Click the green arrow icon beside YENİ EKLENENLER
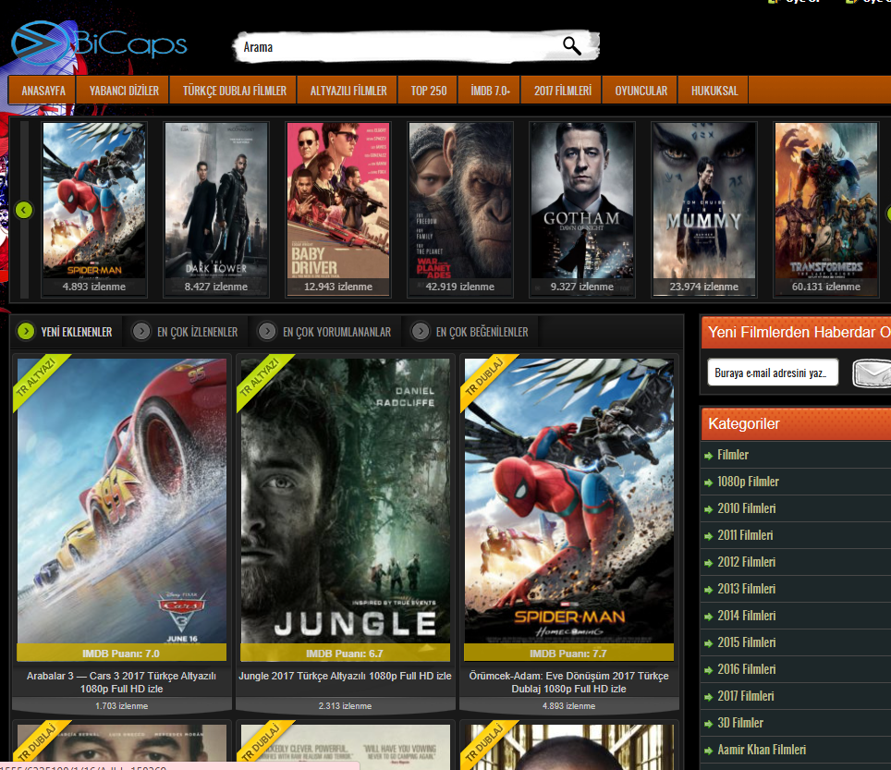 [26, 331]
